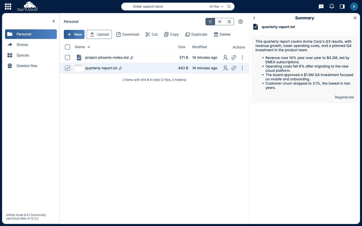Copy link icon for quarterly-report.txt
This screenshot has width=362, height=226.
pos(234,68)
